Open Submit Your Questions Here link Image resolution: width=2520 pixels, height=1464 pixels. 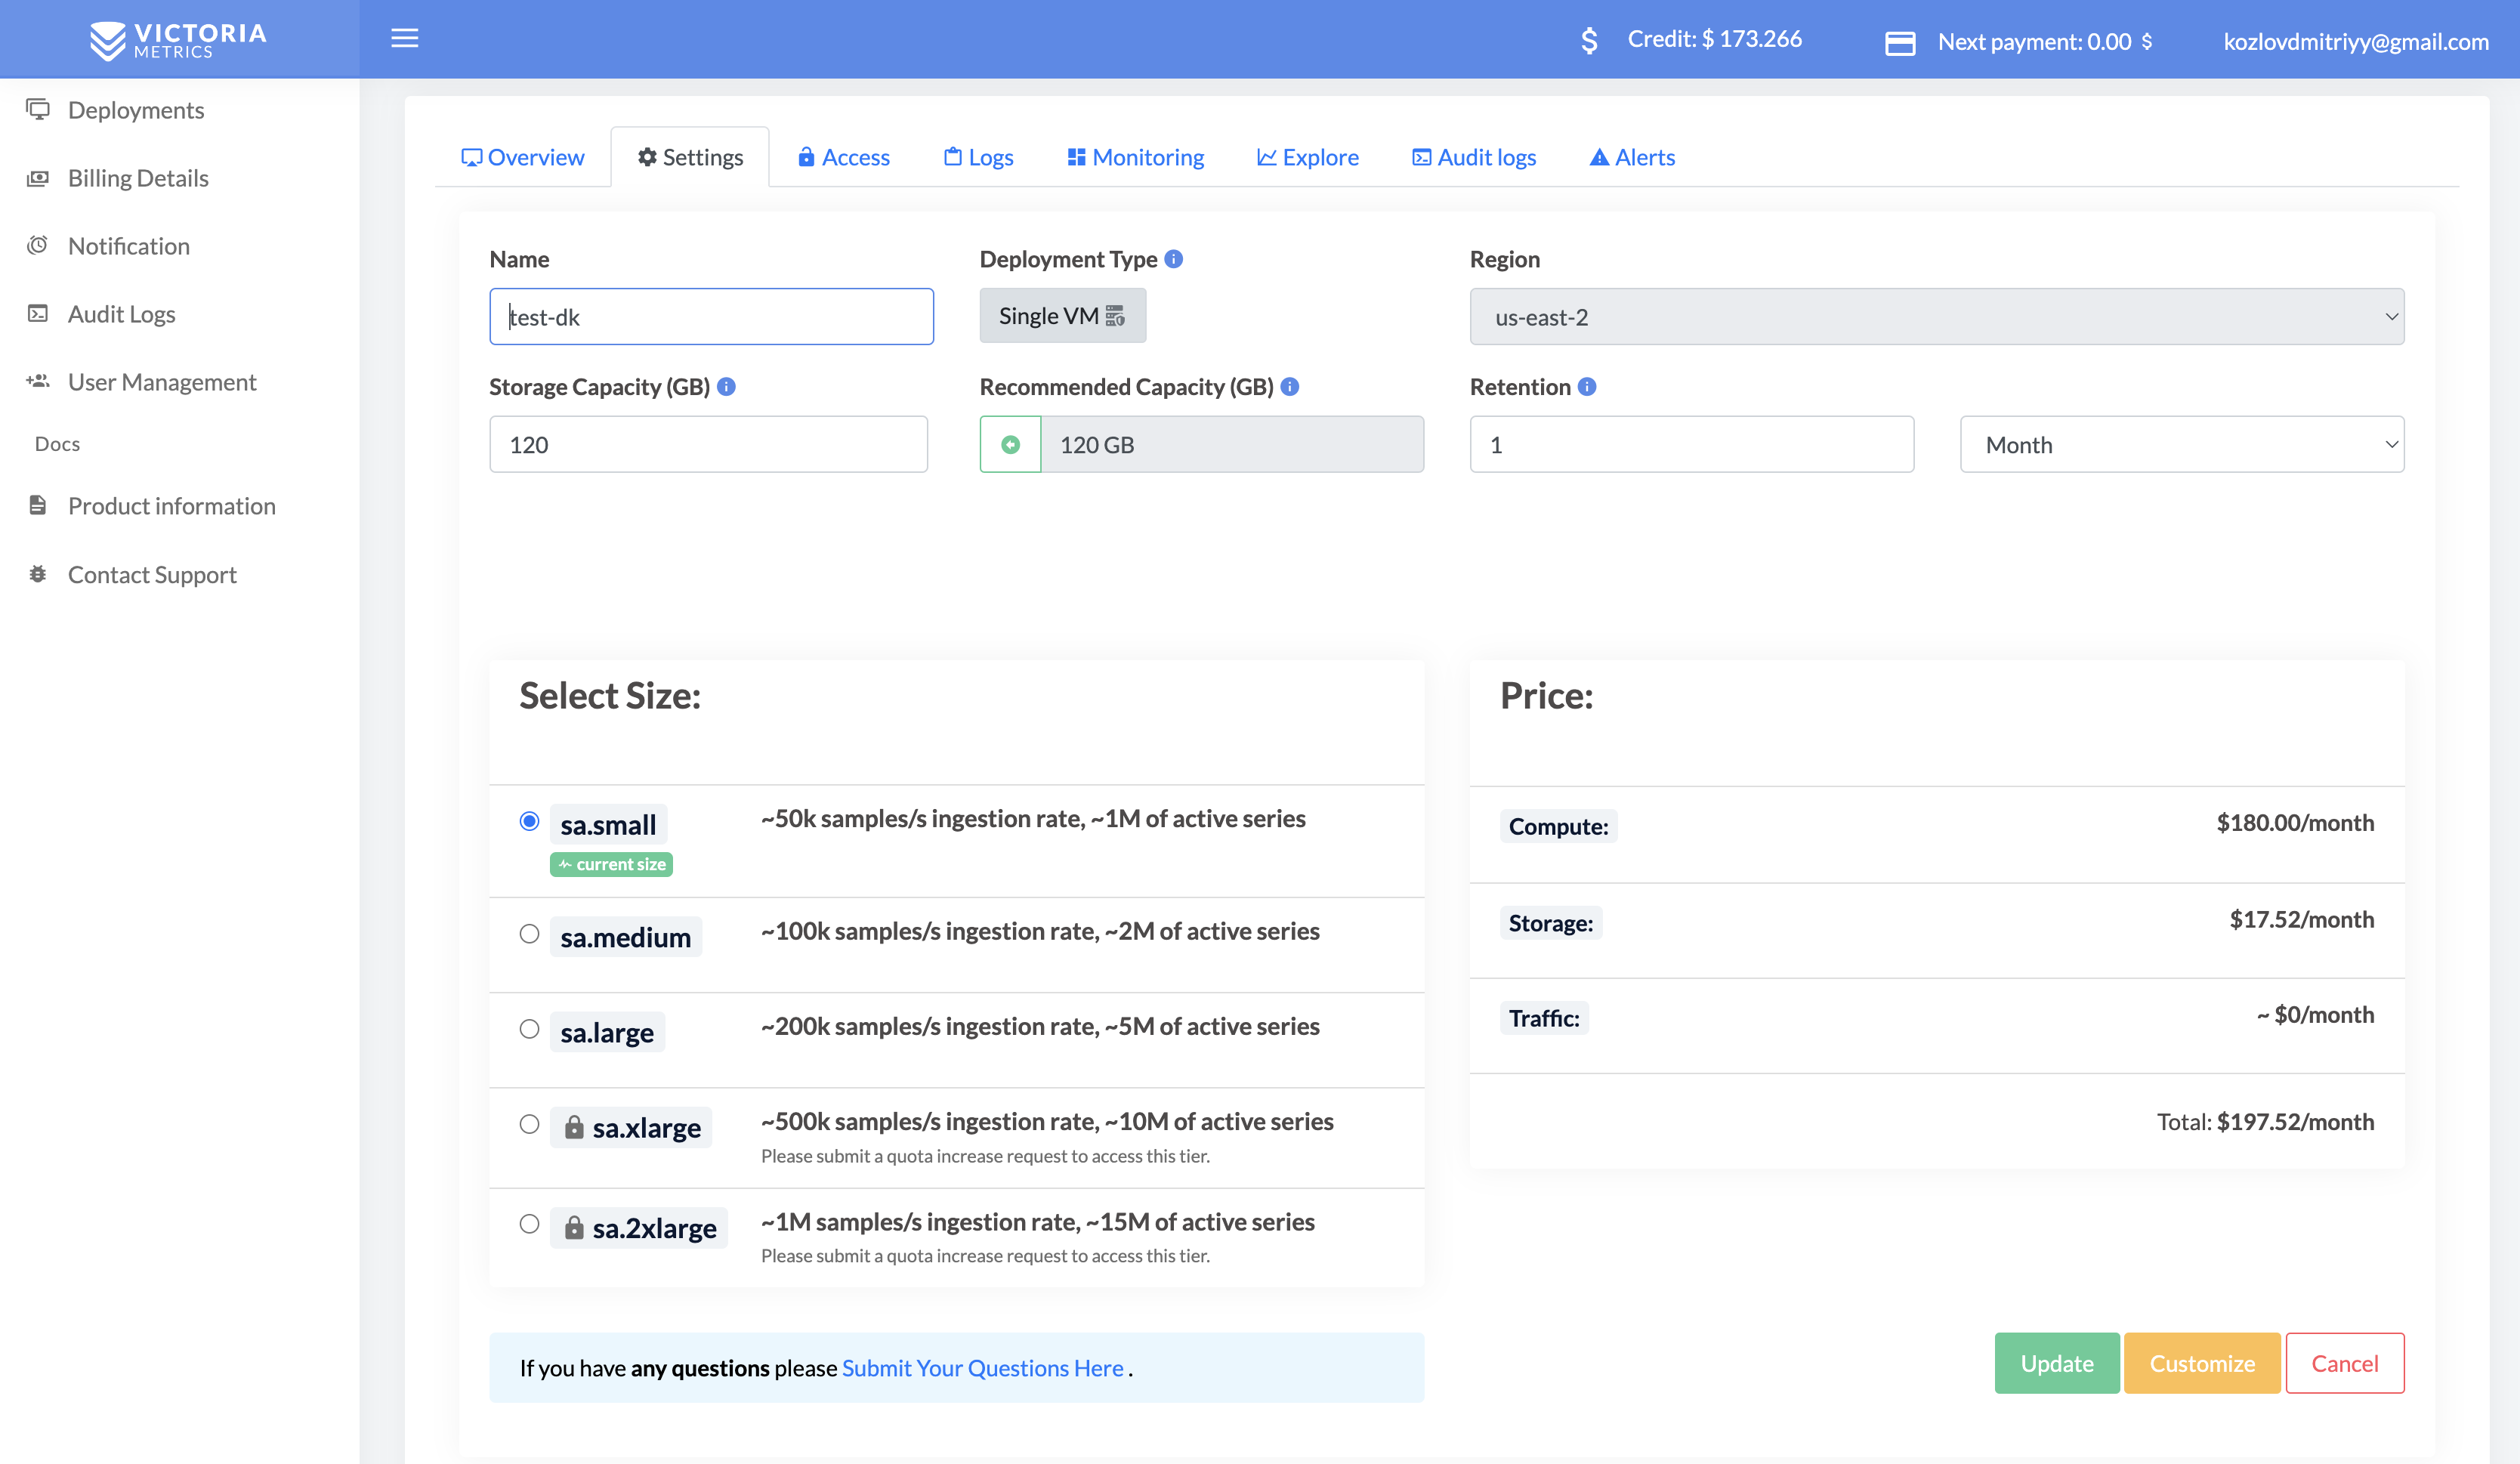click(982, 1367)
